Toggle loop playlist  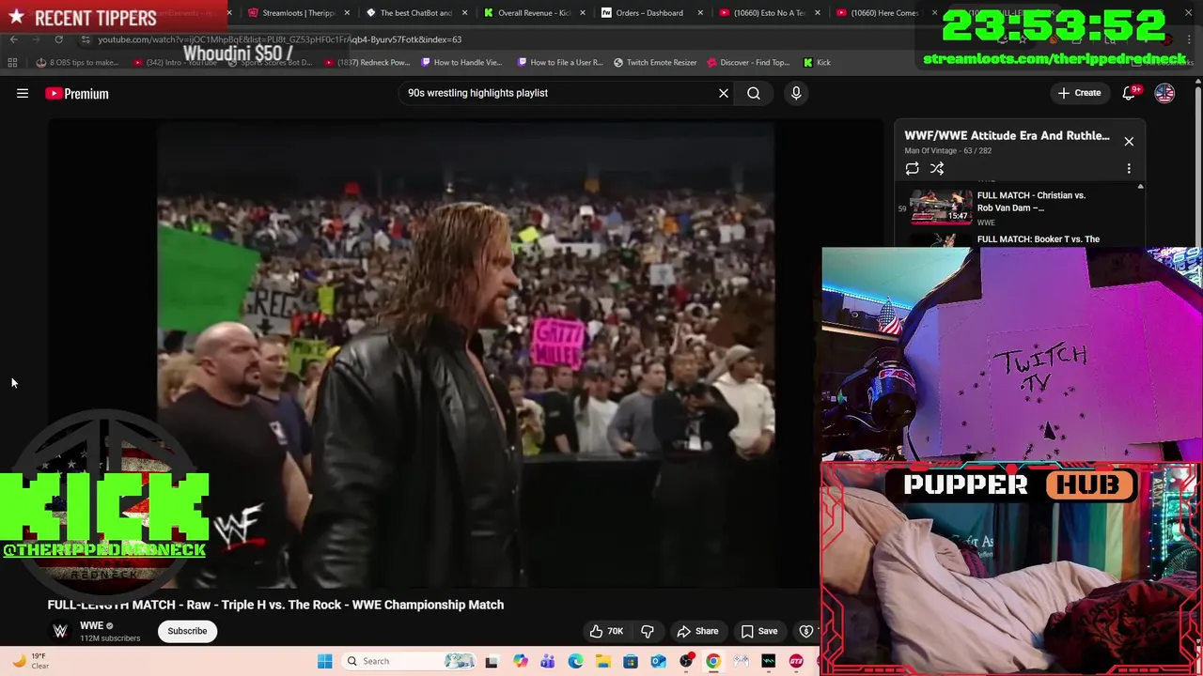(x=912, y=168)
